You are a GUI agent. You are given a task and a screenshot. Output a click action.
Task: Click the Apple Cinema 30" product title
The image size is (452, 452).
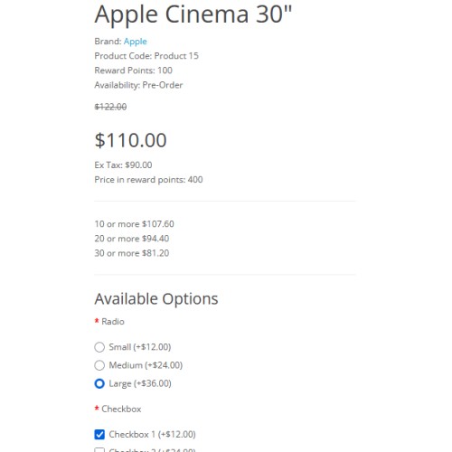(x=193, y=14)
